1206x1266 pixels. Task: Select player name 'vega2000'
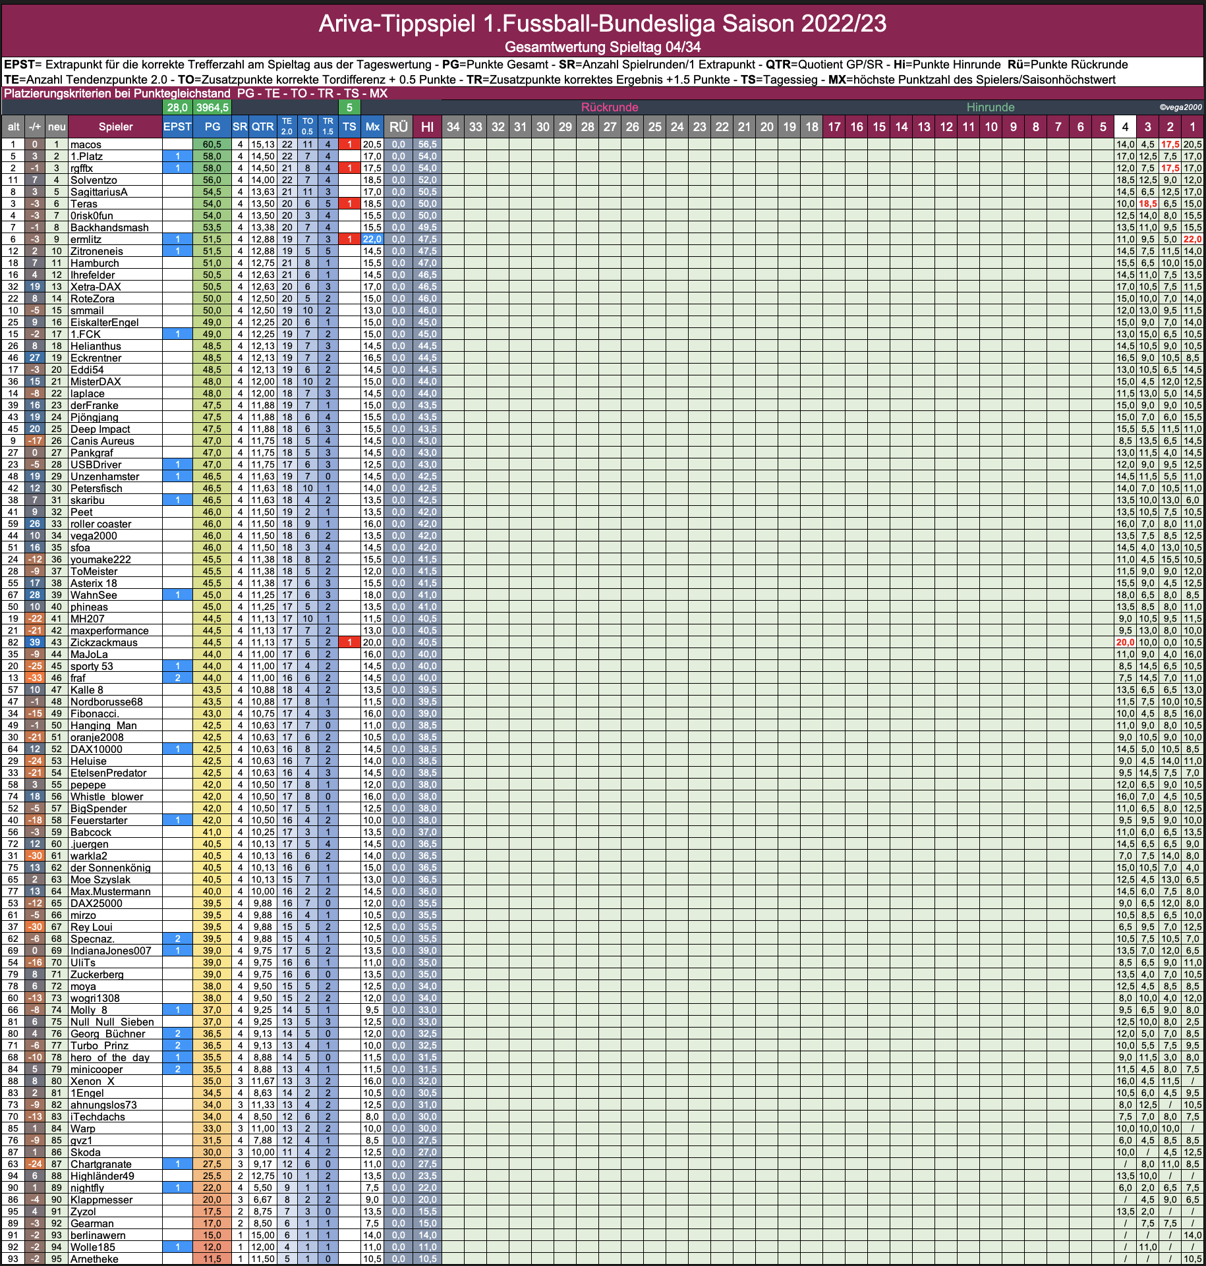tap(94, 536)
